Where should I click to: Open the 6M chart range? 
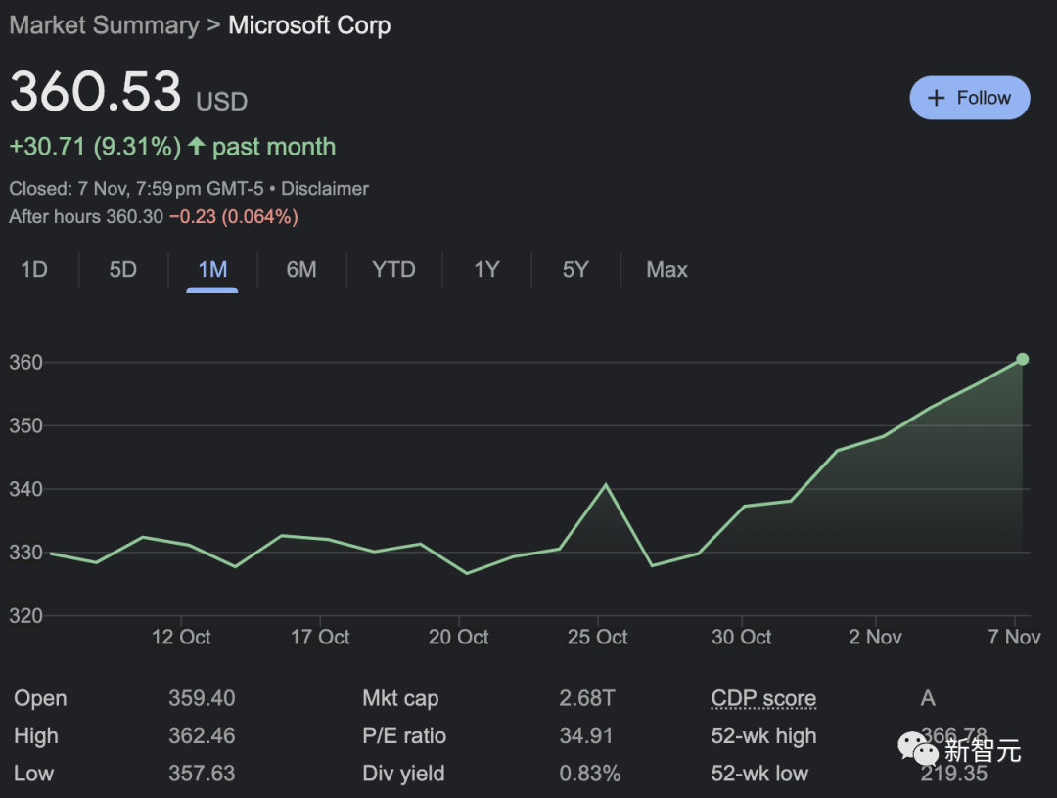(301, 270)
